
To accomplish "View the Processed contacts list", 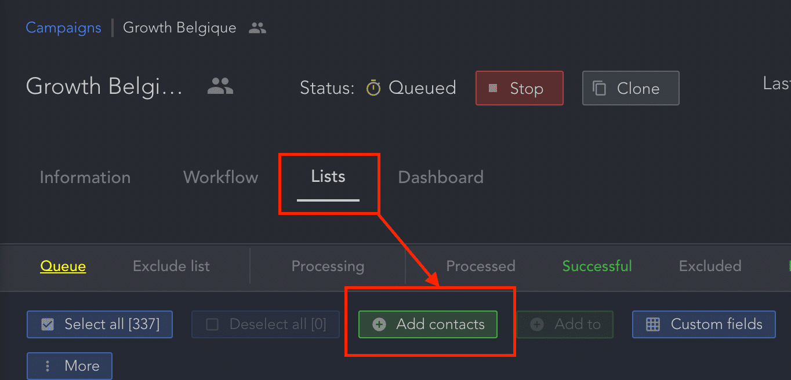I will [x=481, y=266].
